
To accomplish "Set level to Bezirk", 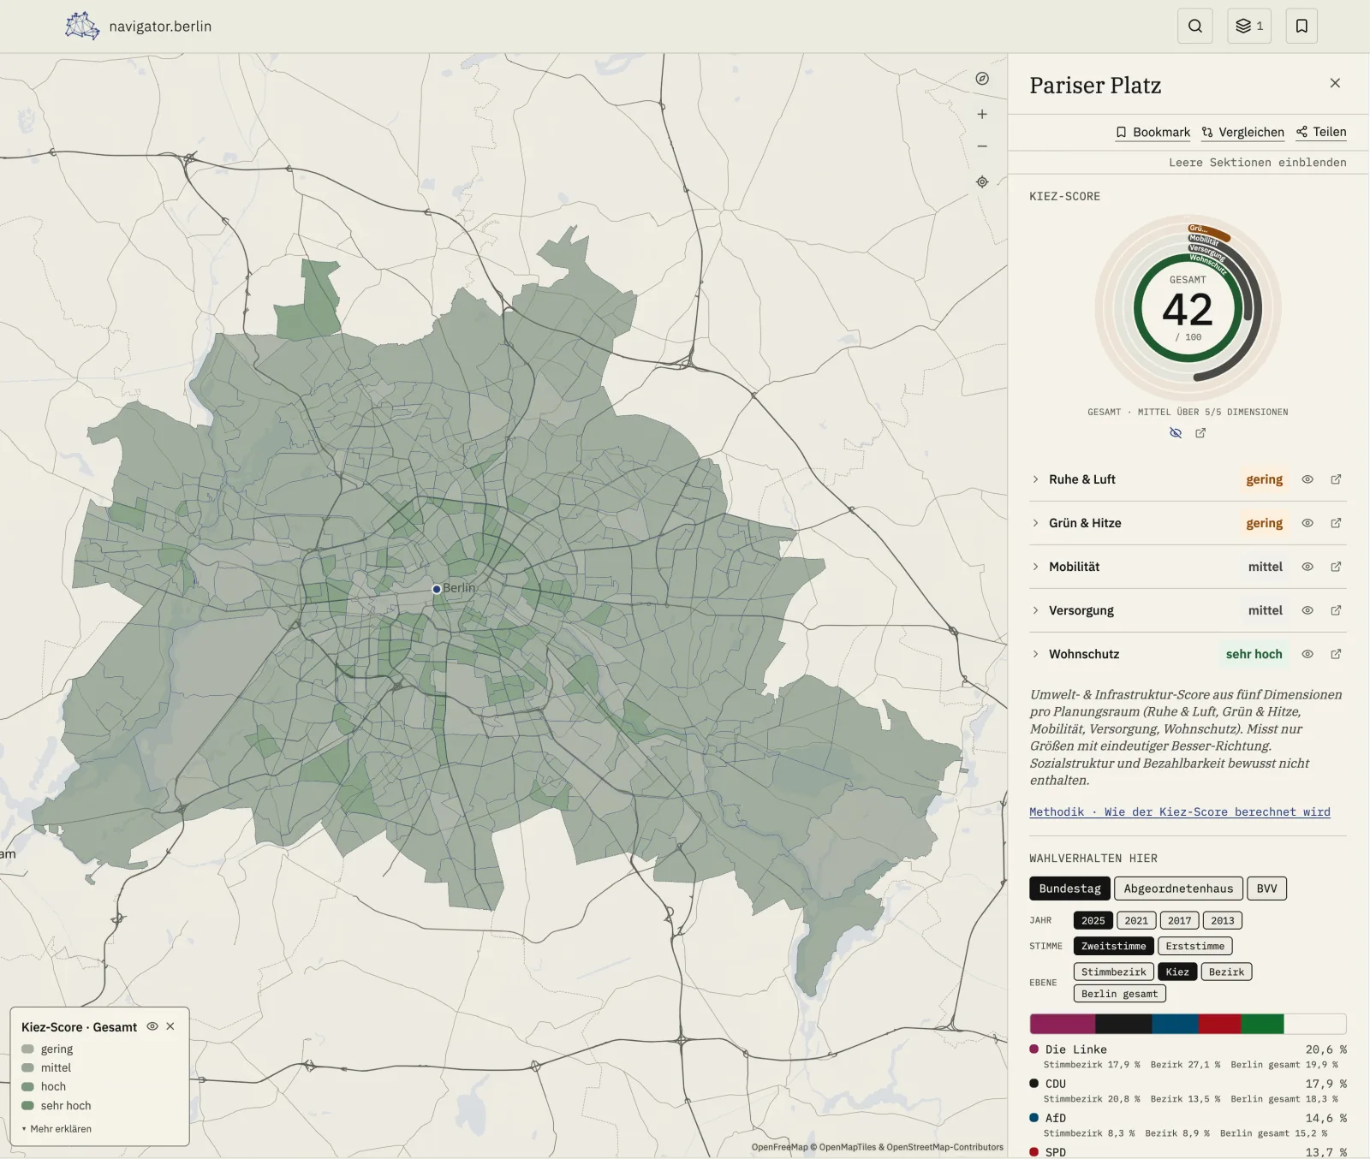I will click(x=1226, y=972).
